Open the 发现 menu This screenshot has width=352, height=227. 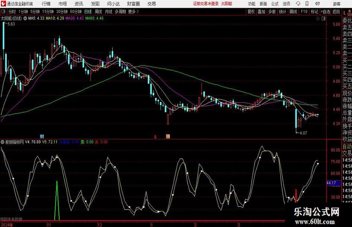click(x=95, y=4)
